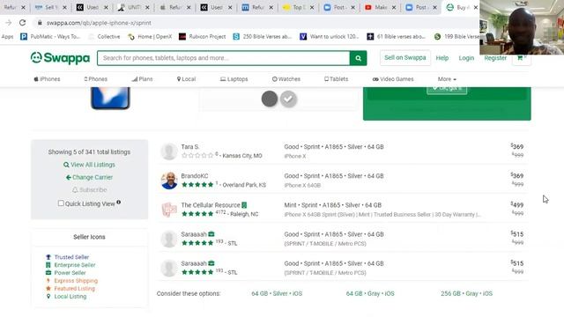Screen dimensions: 564x317
Task: Click the browser address bar URL
Action: (x=99, y=23)
